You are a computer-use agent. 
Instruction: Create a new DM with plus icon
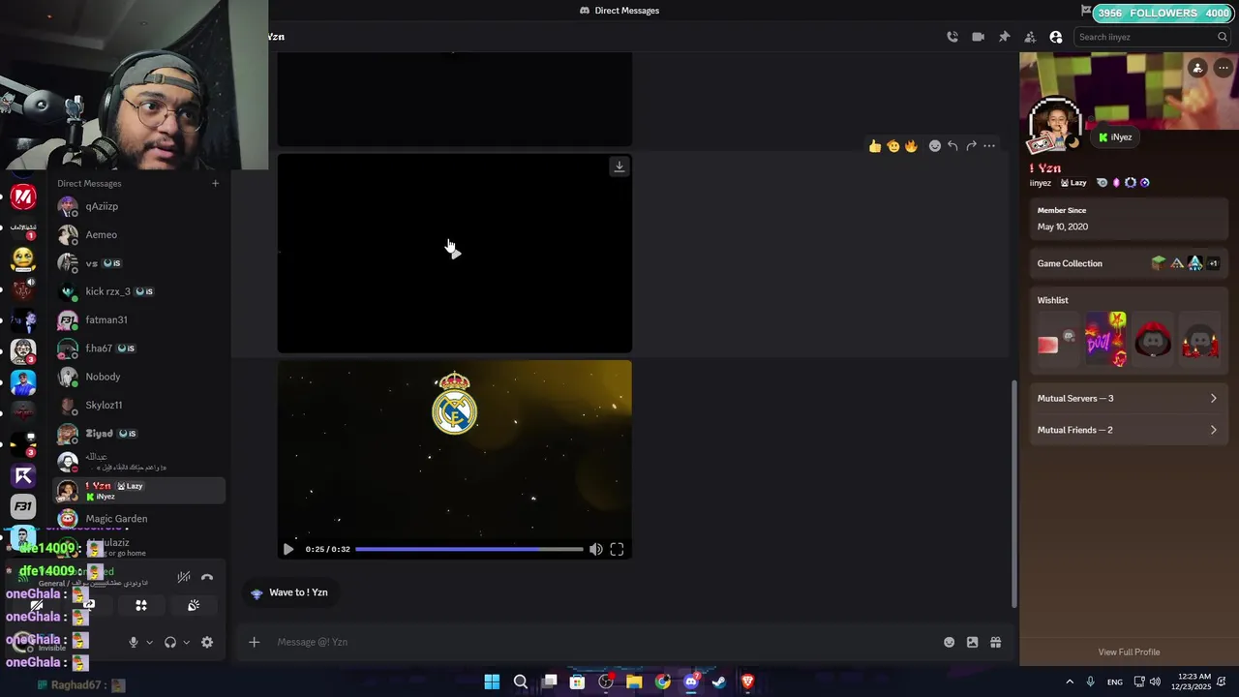tap(216, 183)
